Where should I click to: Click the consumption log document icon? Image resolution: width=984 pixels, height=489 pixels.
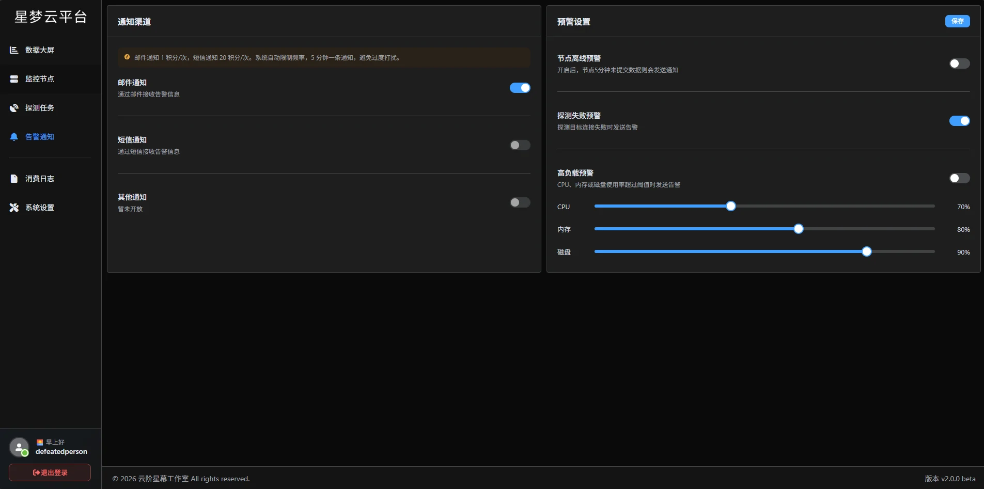click(14, 179)
